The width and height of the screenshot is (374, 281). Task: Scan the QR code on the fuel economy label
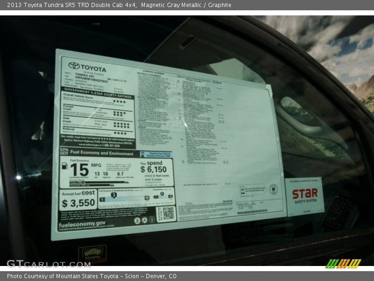point(169,214)
